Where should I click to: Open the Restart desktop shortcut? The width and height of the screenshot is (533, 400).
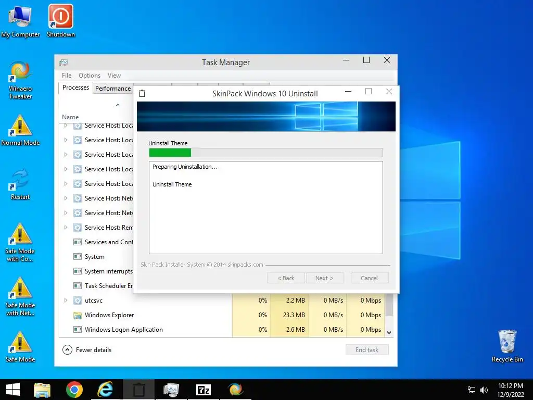(x=20, y=184)
